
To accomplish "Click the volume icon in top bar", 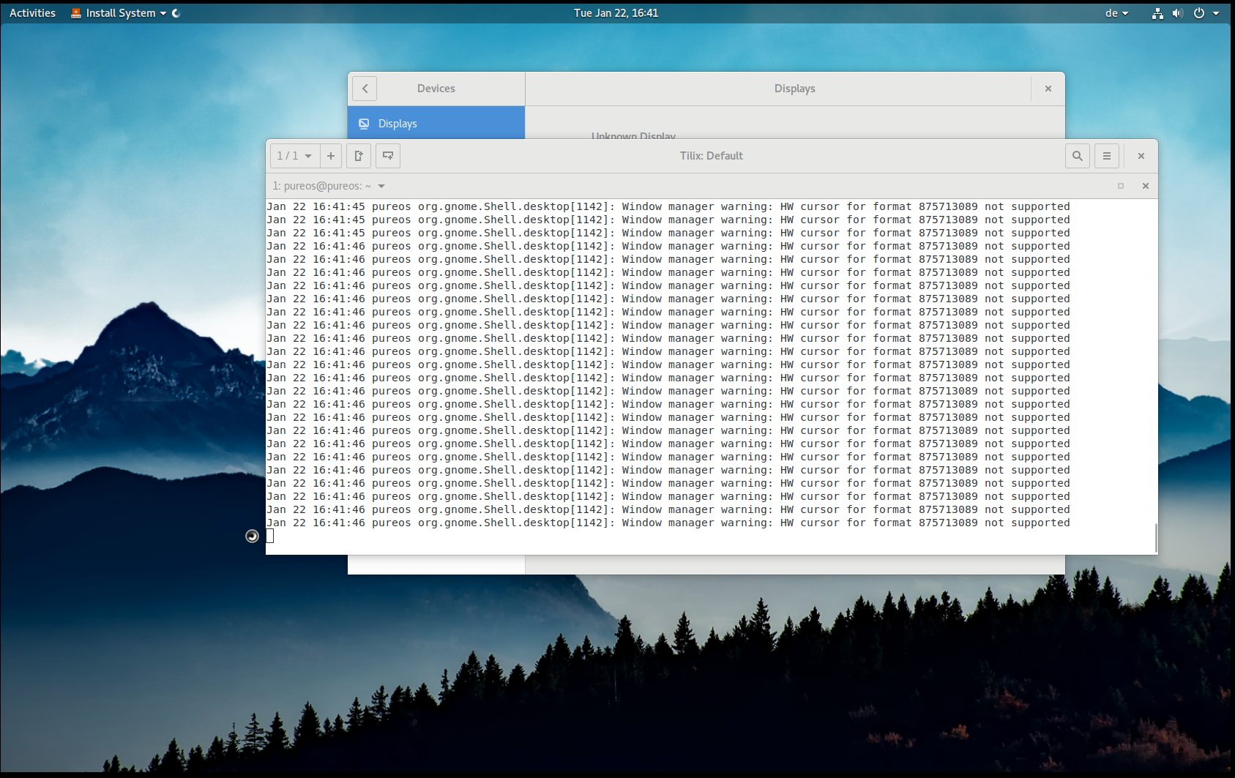I will (1177, 13).
